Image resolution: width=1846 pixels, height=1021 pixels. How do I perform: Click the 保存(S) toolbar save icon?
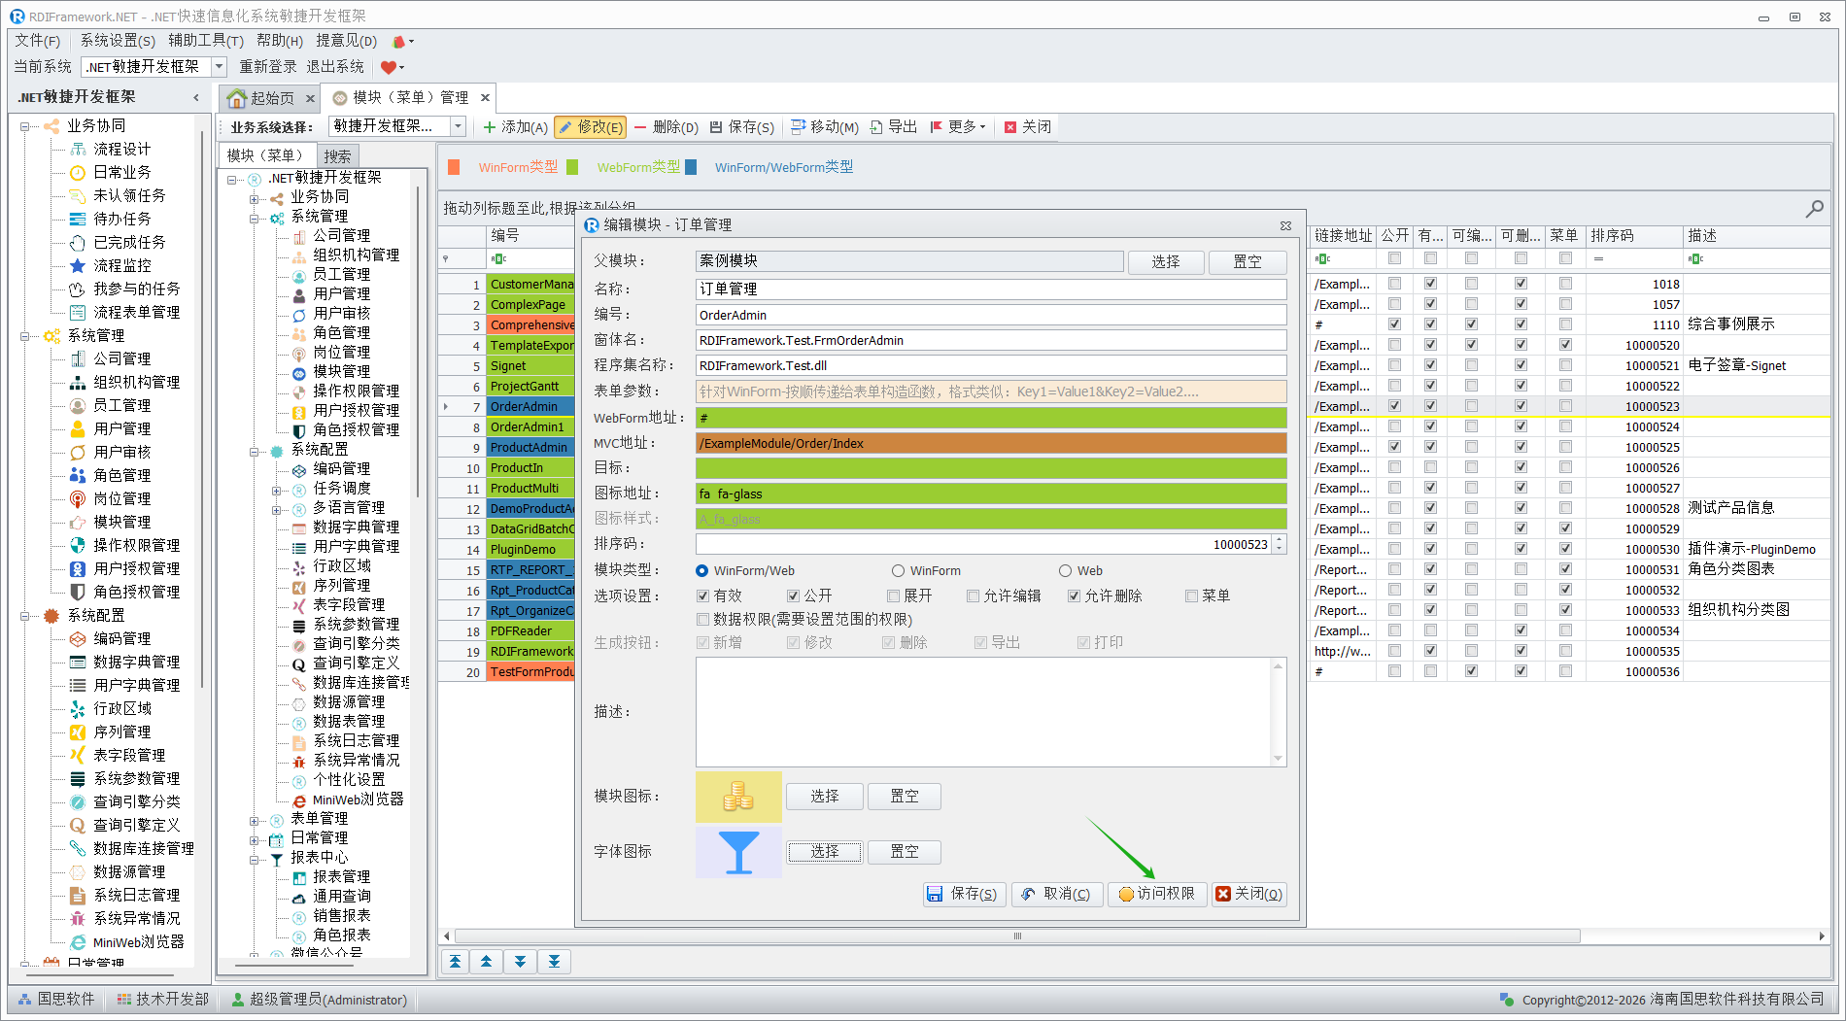coord(716,127)
